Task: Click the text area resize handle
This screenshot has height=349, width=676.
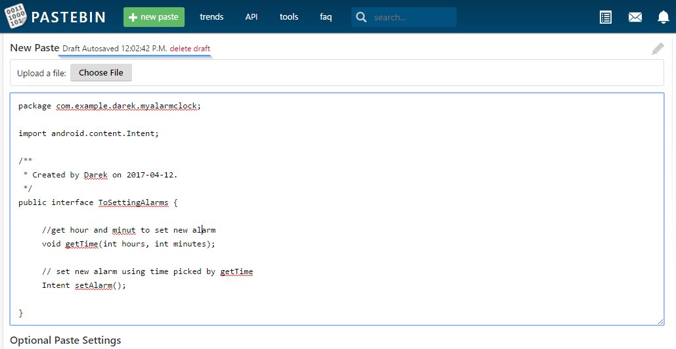Action: (x=660, y=321)
